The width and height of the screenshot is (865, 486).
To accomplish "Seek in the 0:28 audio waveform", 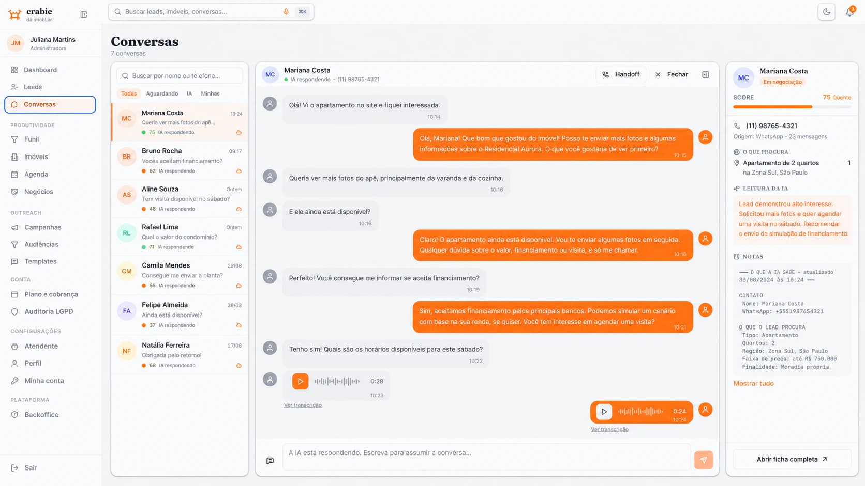I will point(337,381).
